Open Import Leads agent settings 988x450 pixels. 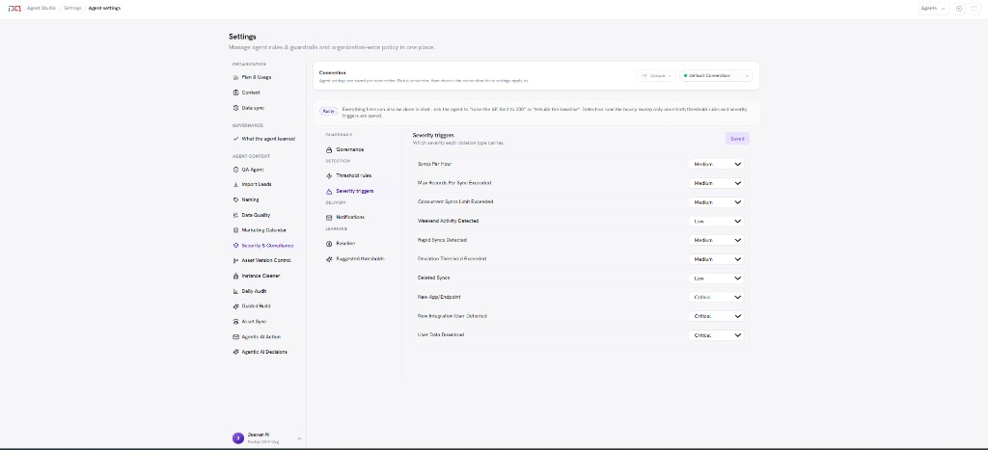(x=252, y=184)
